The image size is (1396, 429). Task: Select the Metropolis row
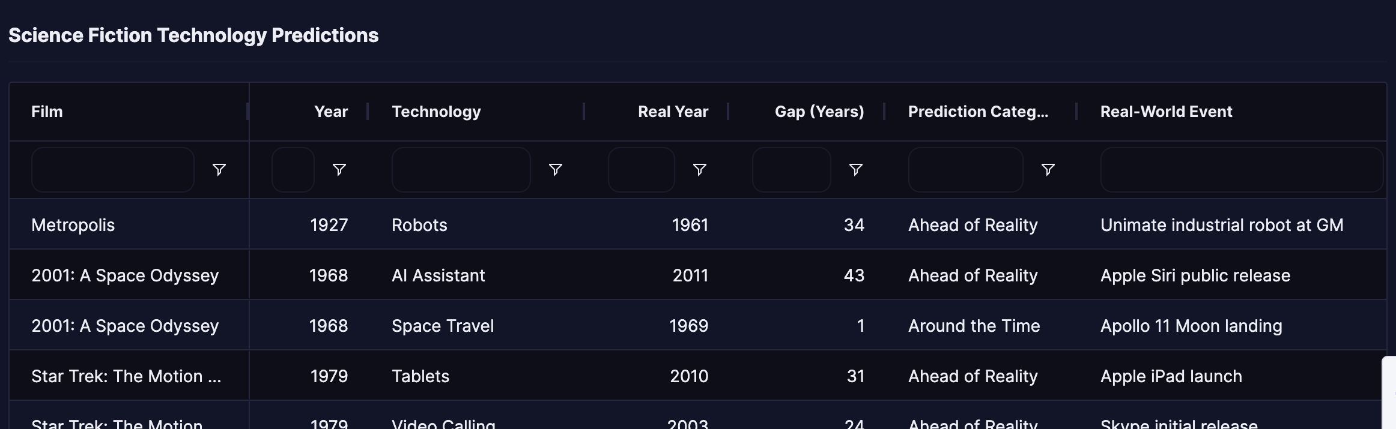click(698, 224)
